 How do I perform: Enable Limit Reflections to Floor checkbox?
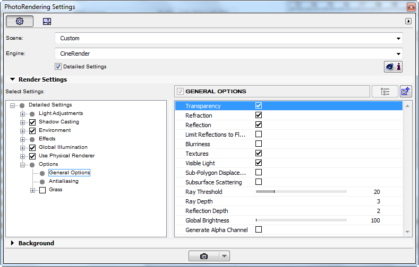[259, 134]
